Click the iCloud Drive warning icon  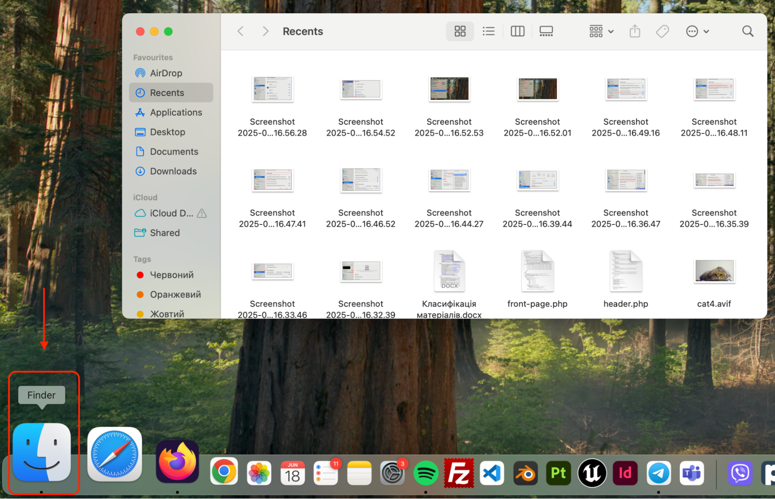[201, 213]
